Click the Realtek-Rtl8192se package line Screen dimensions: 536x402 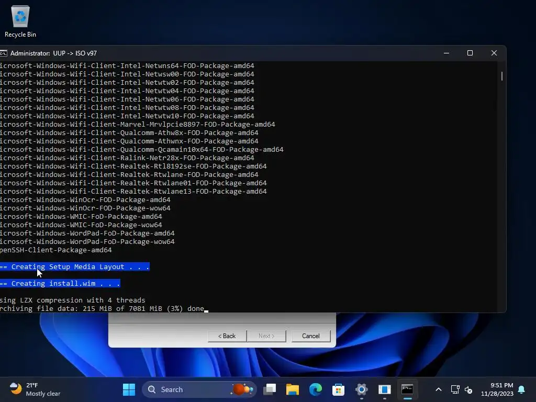[x=133, y=166]
